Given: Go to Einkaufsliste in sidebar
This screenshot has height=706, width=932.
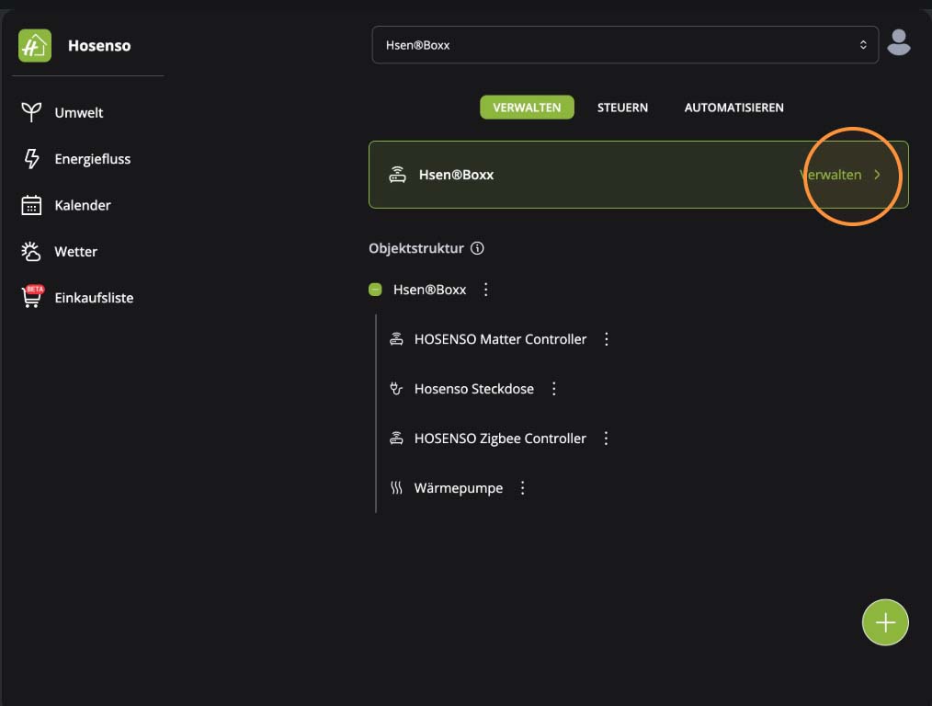Looking at the screenshot, I should click(x=94, y=298).
